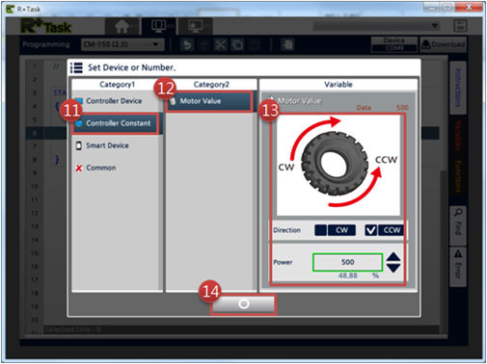Check the CW direction checkbox
Image resolution: width=487 pixels, height=364 pixels.
(x=320, y=230)
